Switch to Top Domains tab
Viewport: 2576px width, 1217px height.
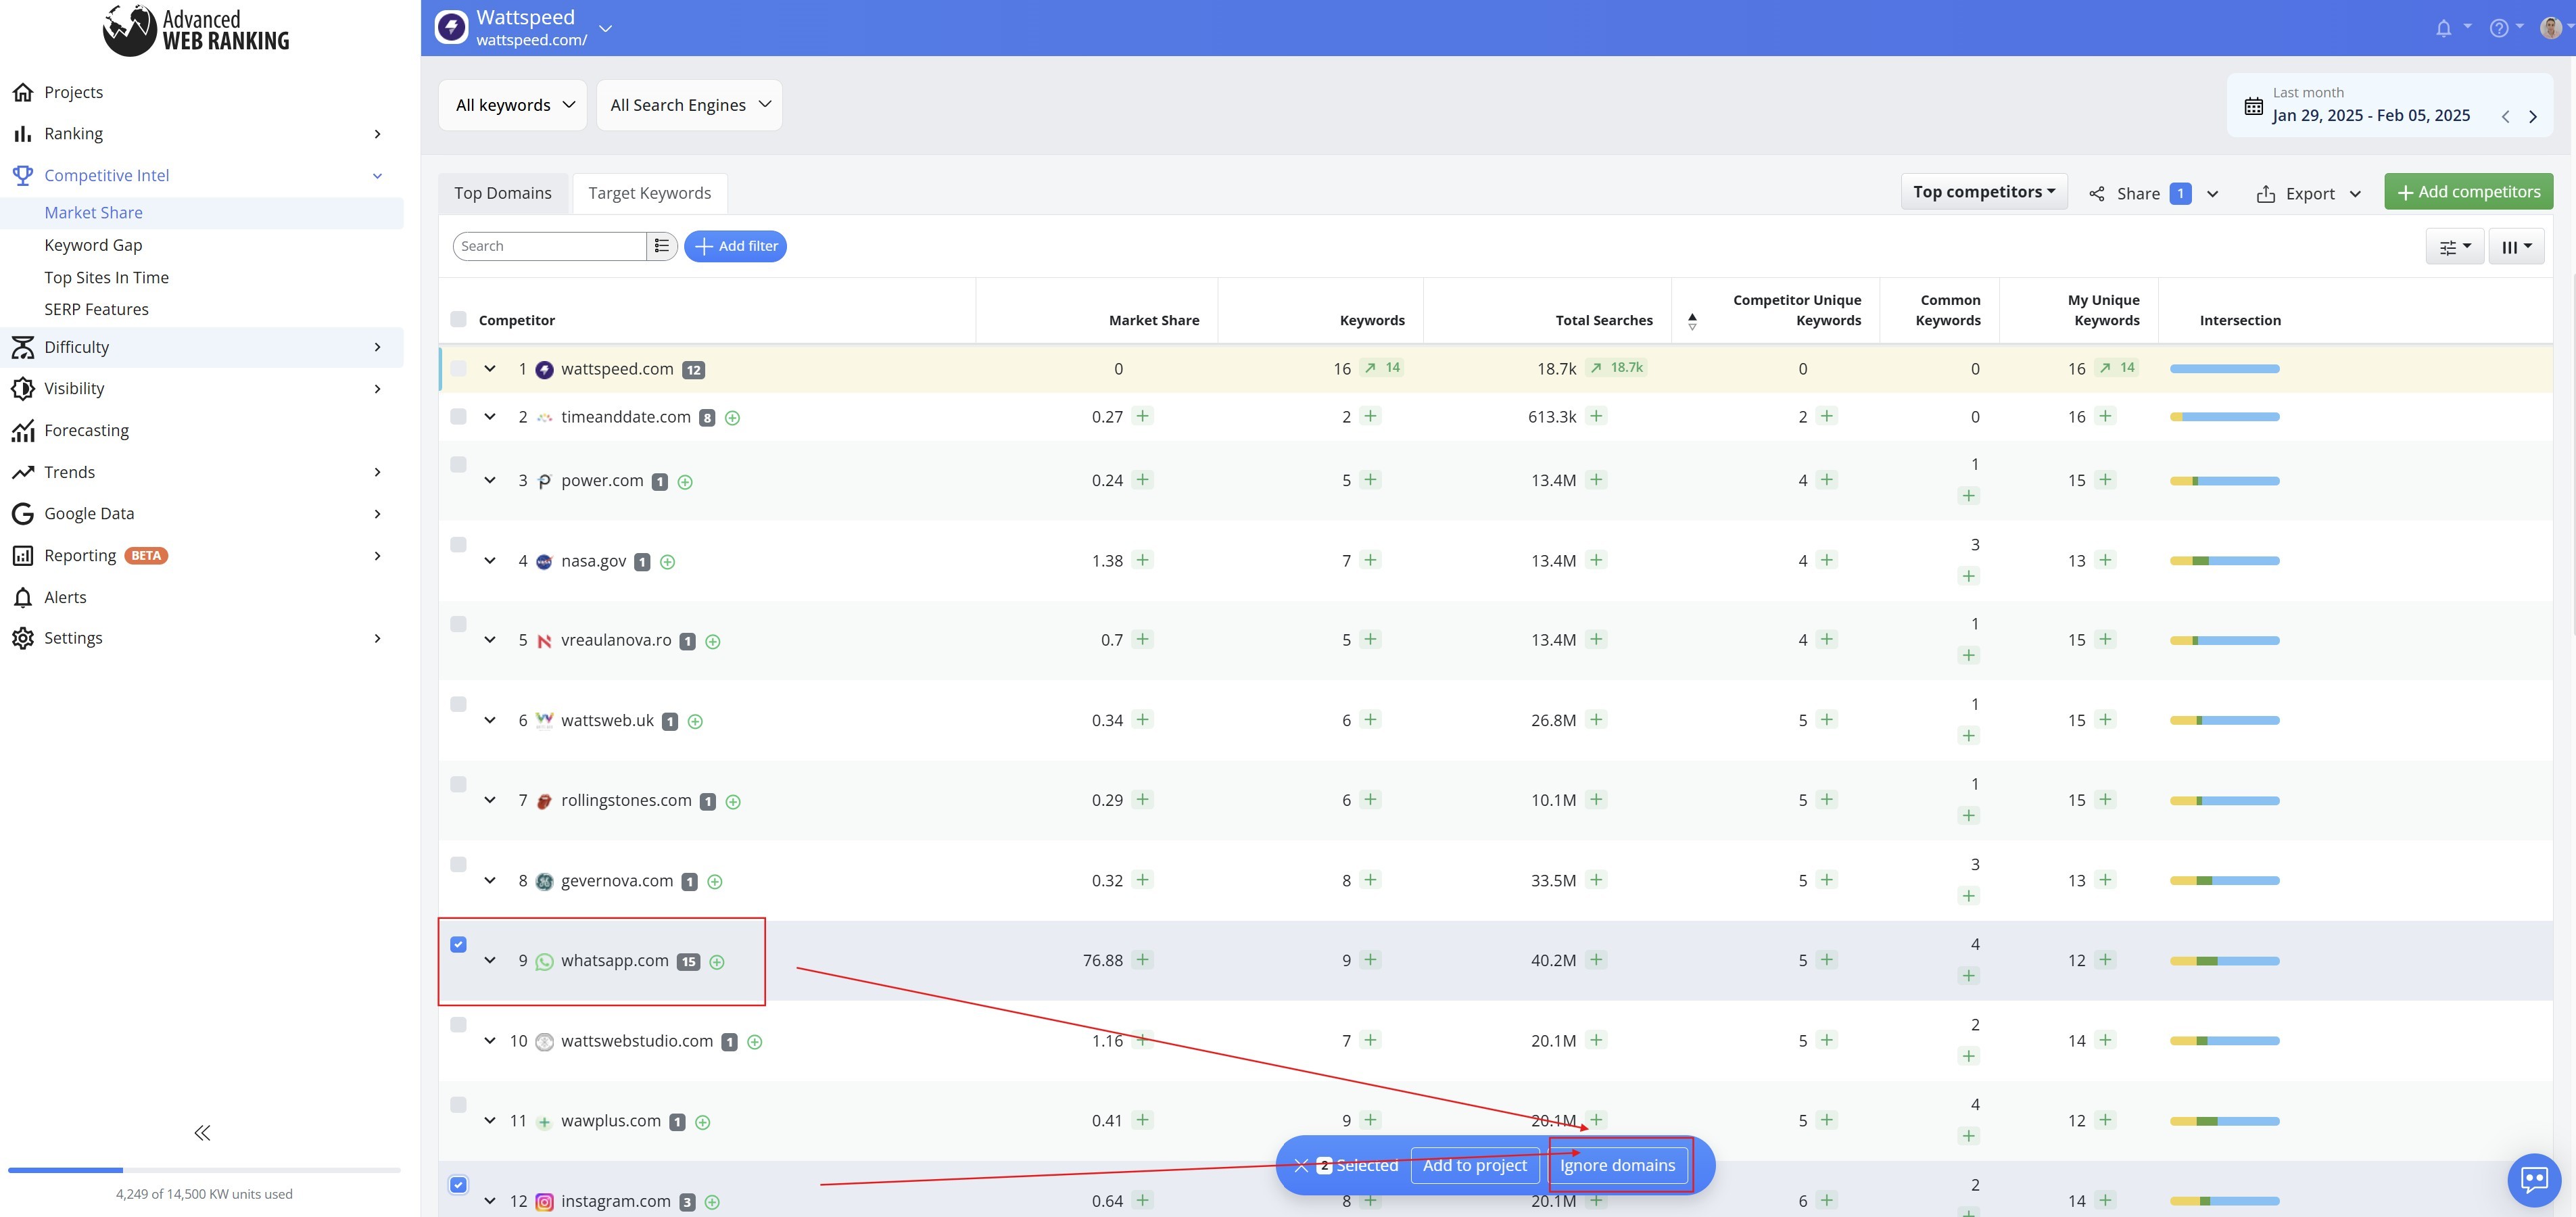pyautogui.click(x=503, y=193)
